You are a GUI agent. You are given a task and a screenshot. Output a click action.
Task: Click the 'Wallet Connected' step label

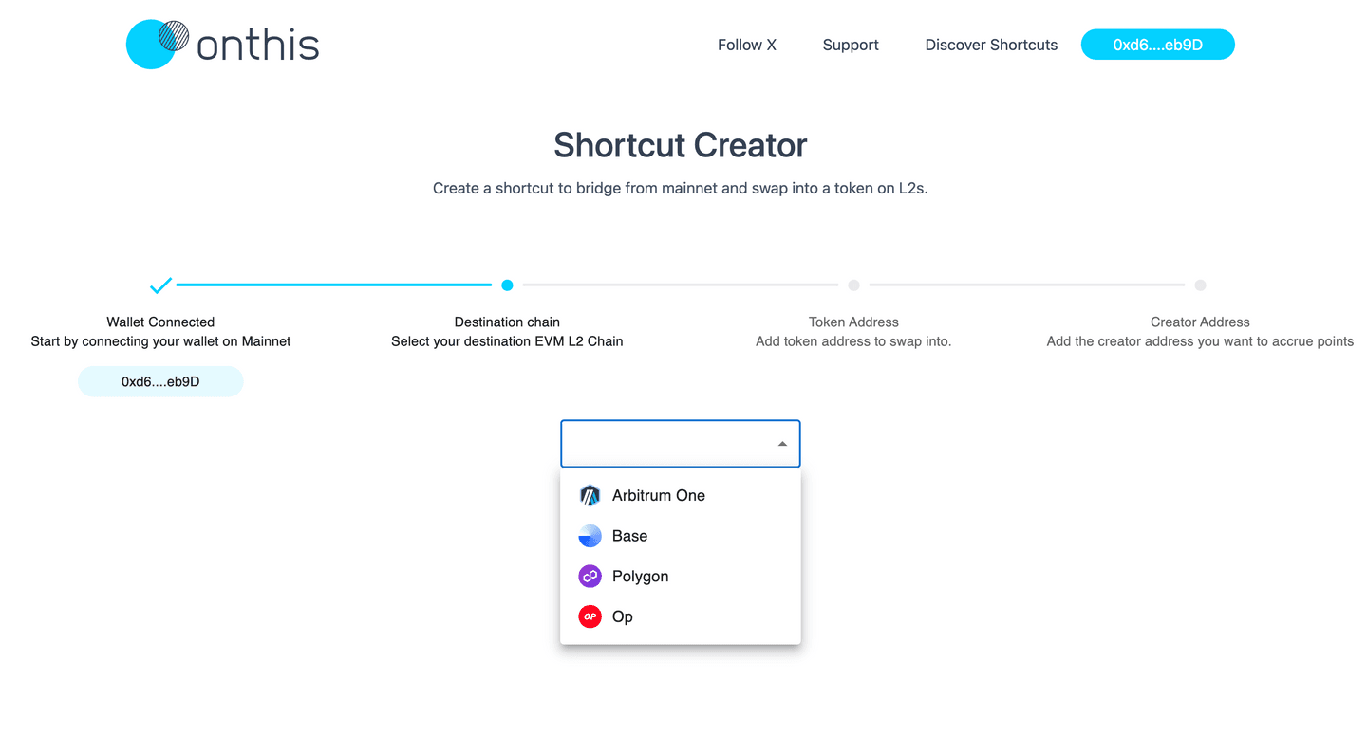click(x=160, y=322)
